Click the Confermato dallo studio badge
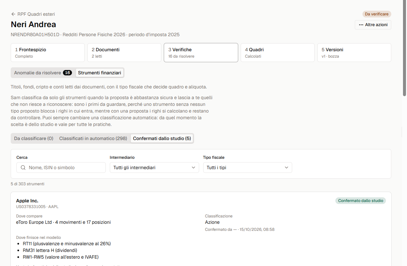The height and width of the screenshot is (266, 407). (360, 201)
